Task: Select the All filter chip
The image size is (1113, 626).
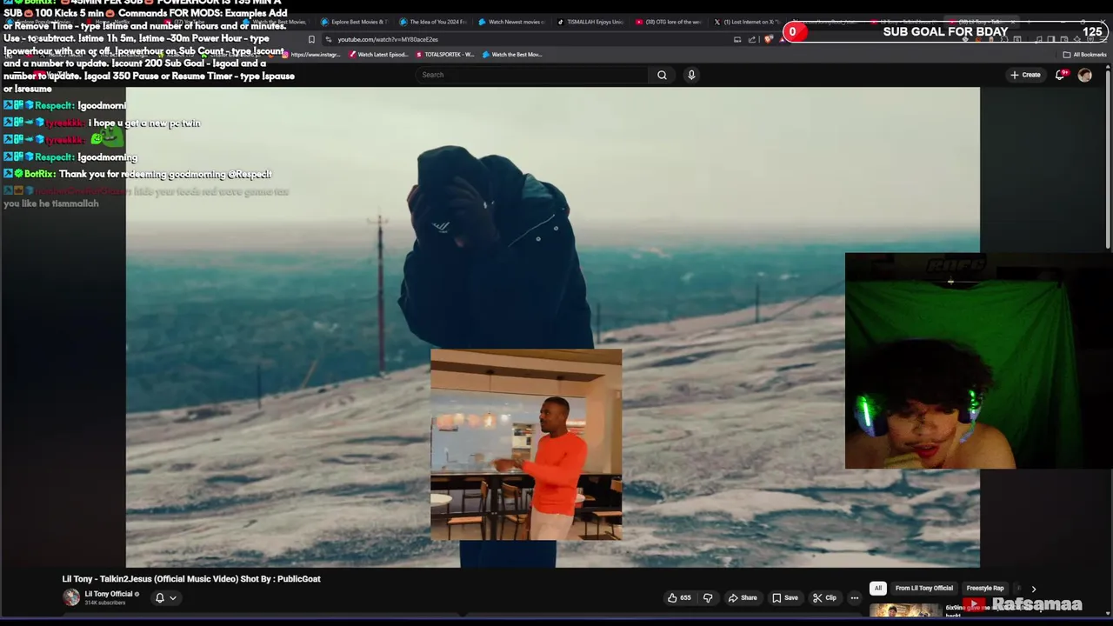Action: coord(878,588)
